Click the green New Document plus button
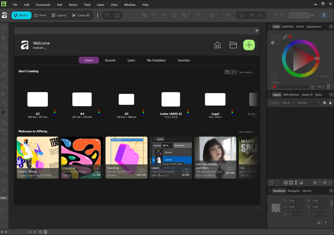Screen dimensions: 334x235 pos(249,45)
